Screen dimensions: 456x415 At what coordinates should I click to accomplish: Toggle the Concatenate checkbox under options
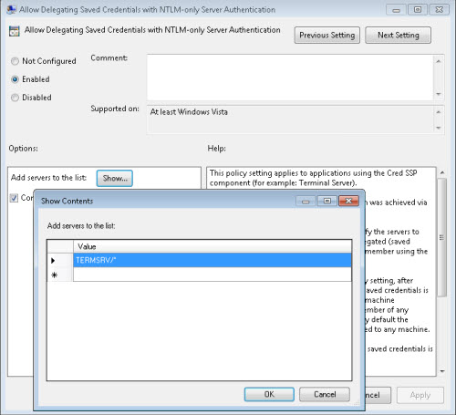pos(14,198)
